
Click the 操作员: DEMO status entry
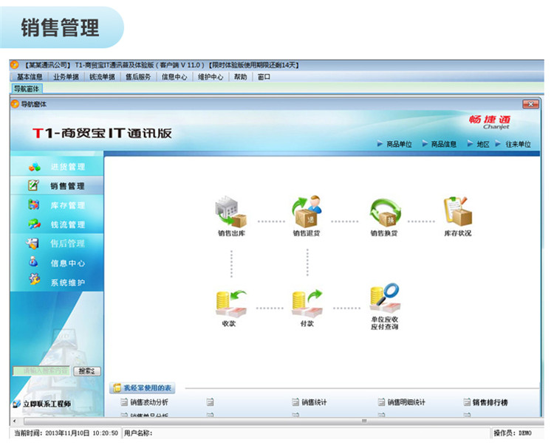513,433
